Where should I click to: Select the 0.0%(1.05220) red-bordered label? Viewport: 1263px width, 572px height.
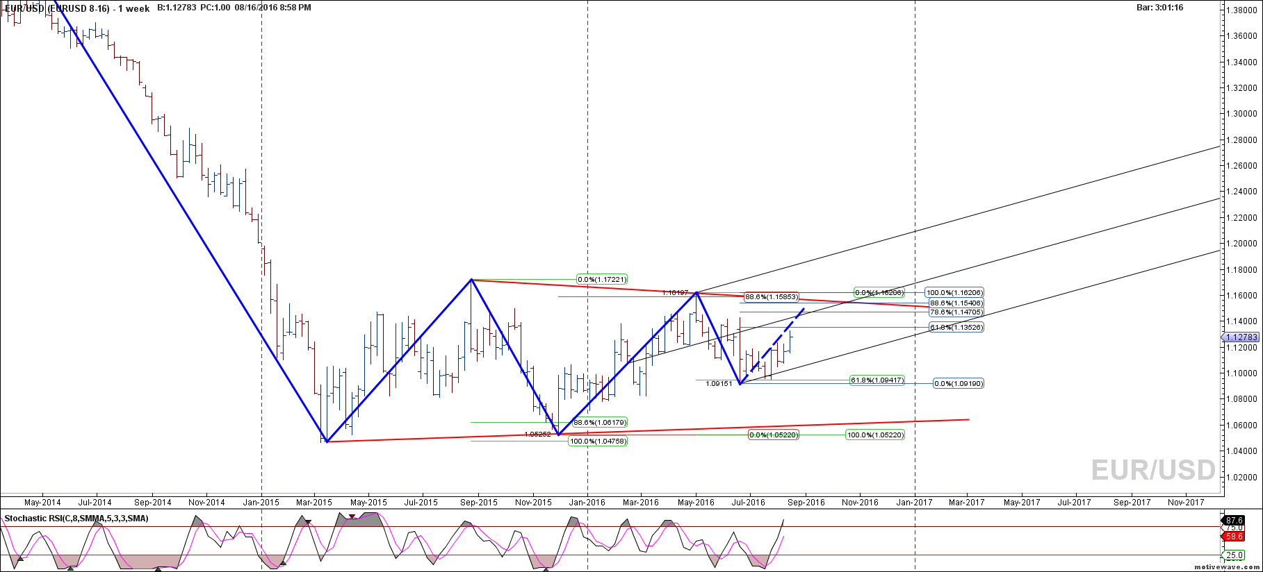tap(773, 435)
